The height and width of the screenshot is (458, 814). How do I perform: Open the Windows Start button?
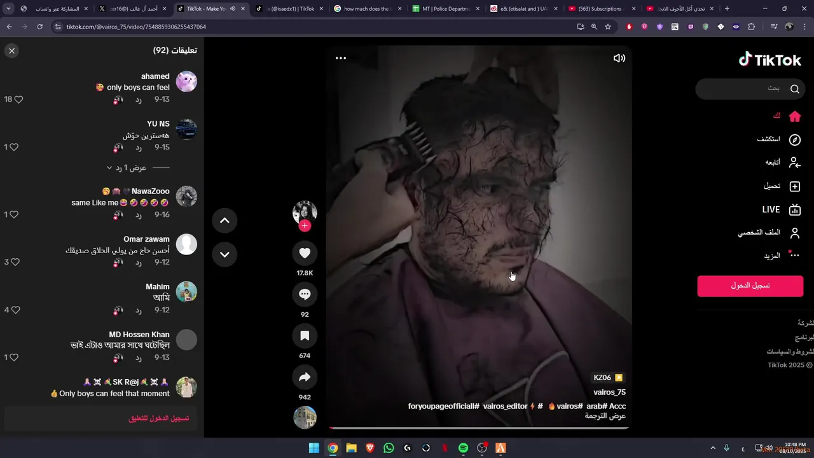314,448
